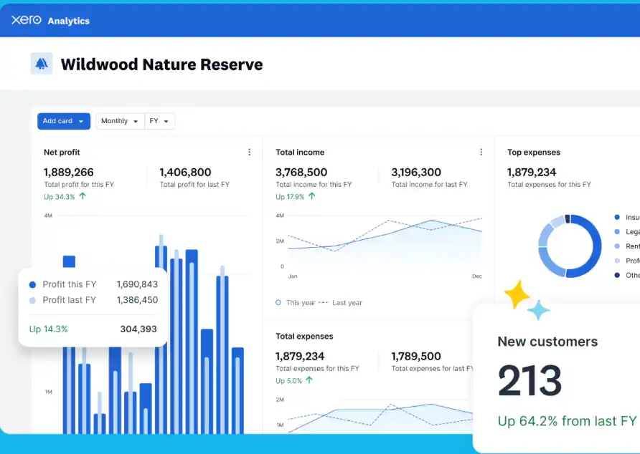640x454 pixels.
Task: Click the green up arrow under Net profit
Action: pyautogui.click(x=83, y=196)
